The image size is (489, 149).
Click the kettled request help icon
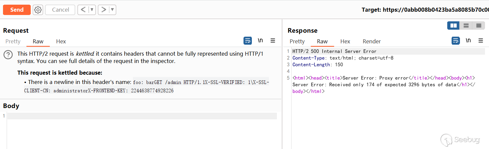point(8,55)
